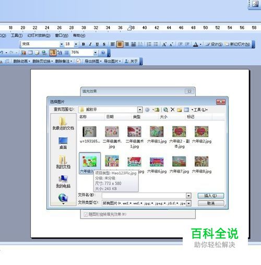Open 我最近的文档 in places bar
This screenshot has width=261, height=265.
[x=63, y=124]
